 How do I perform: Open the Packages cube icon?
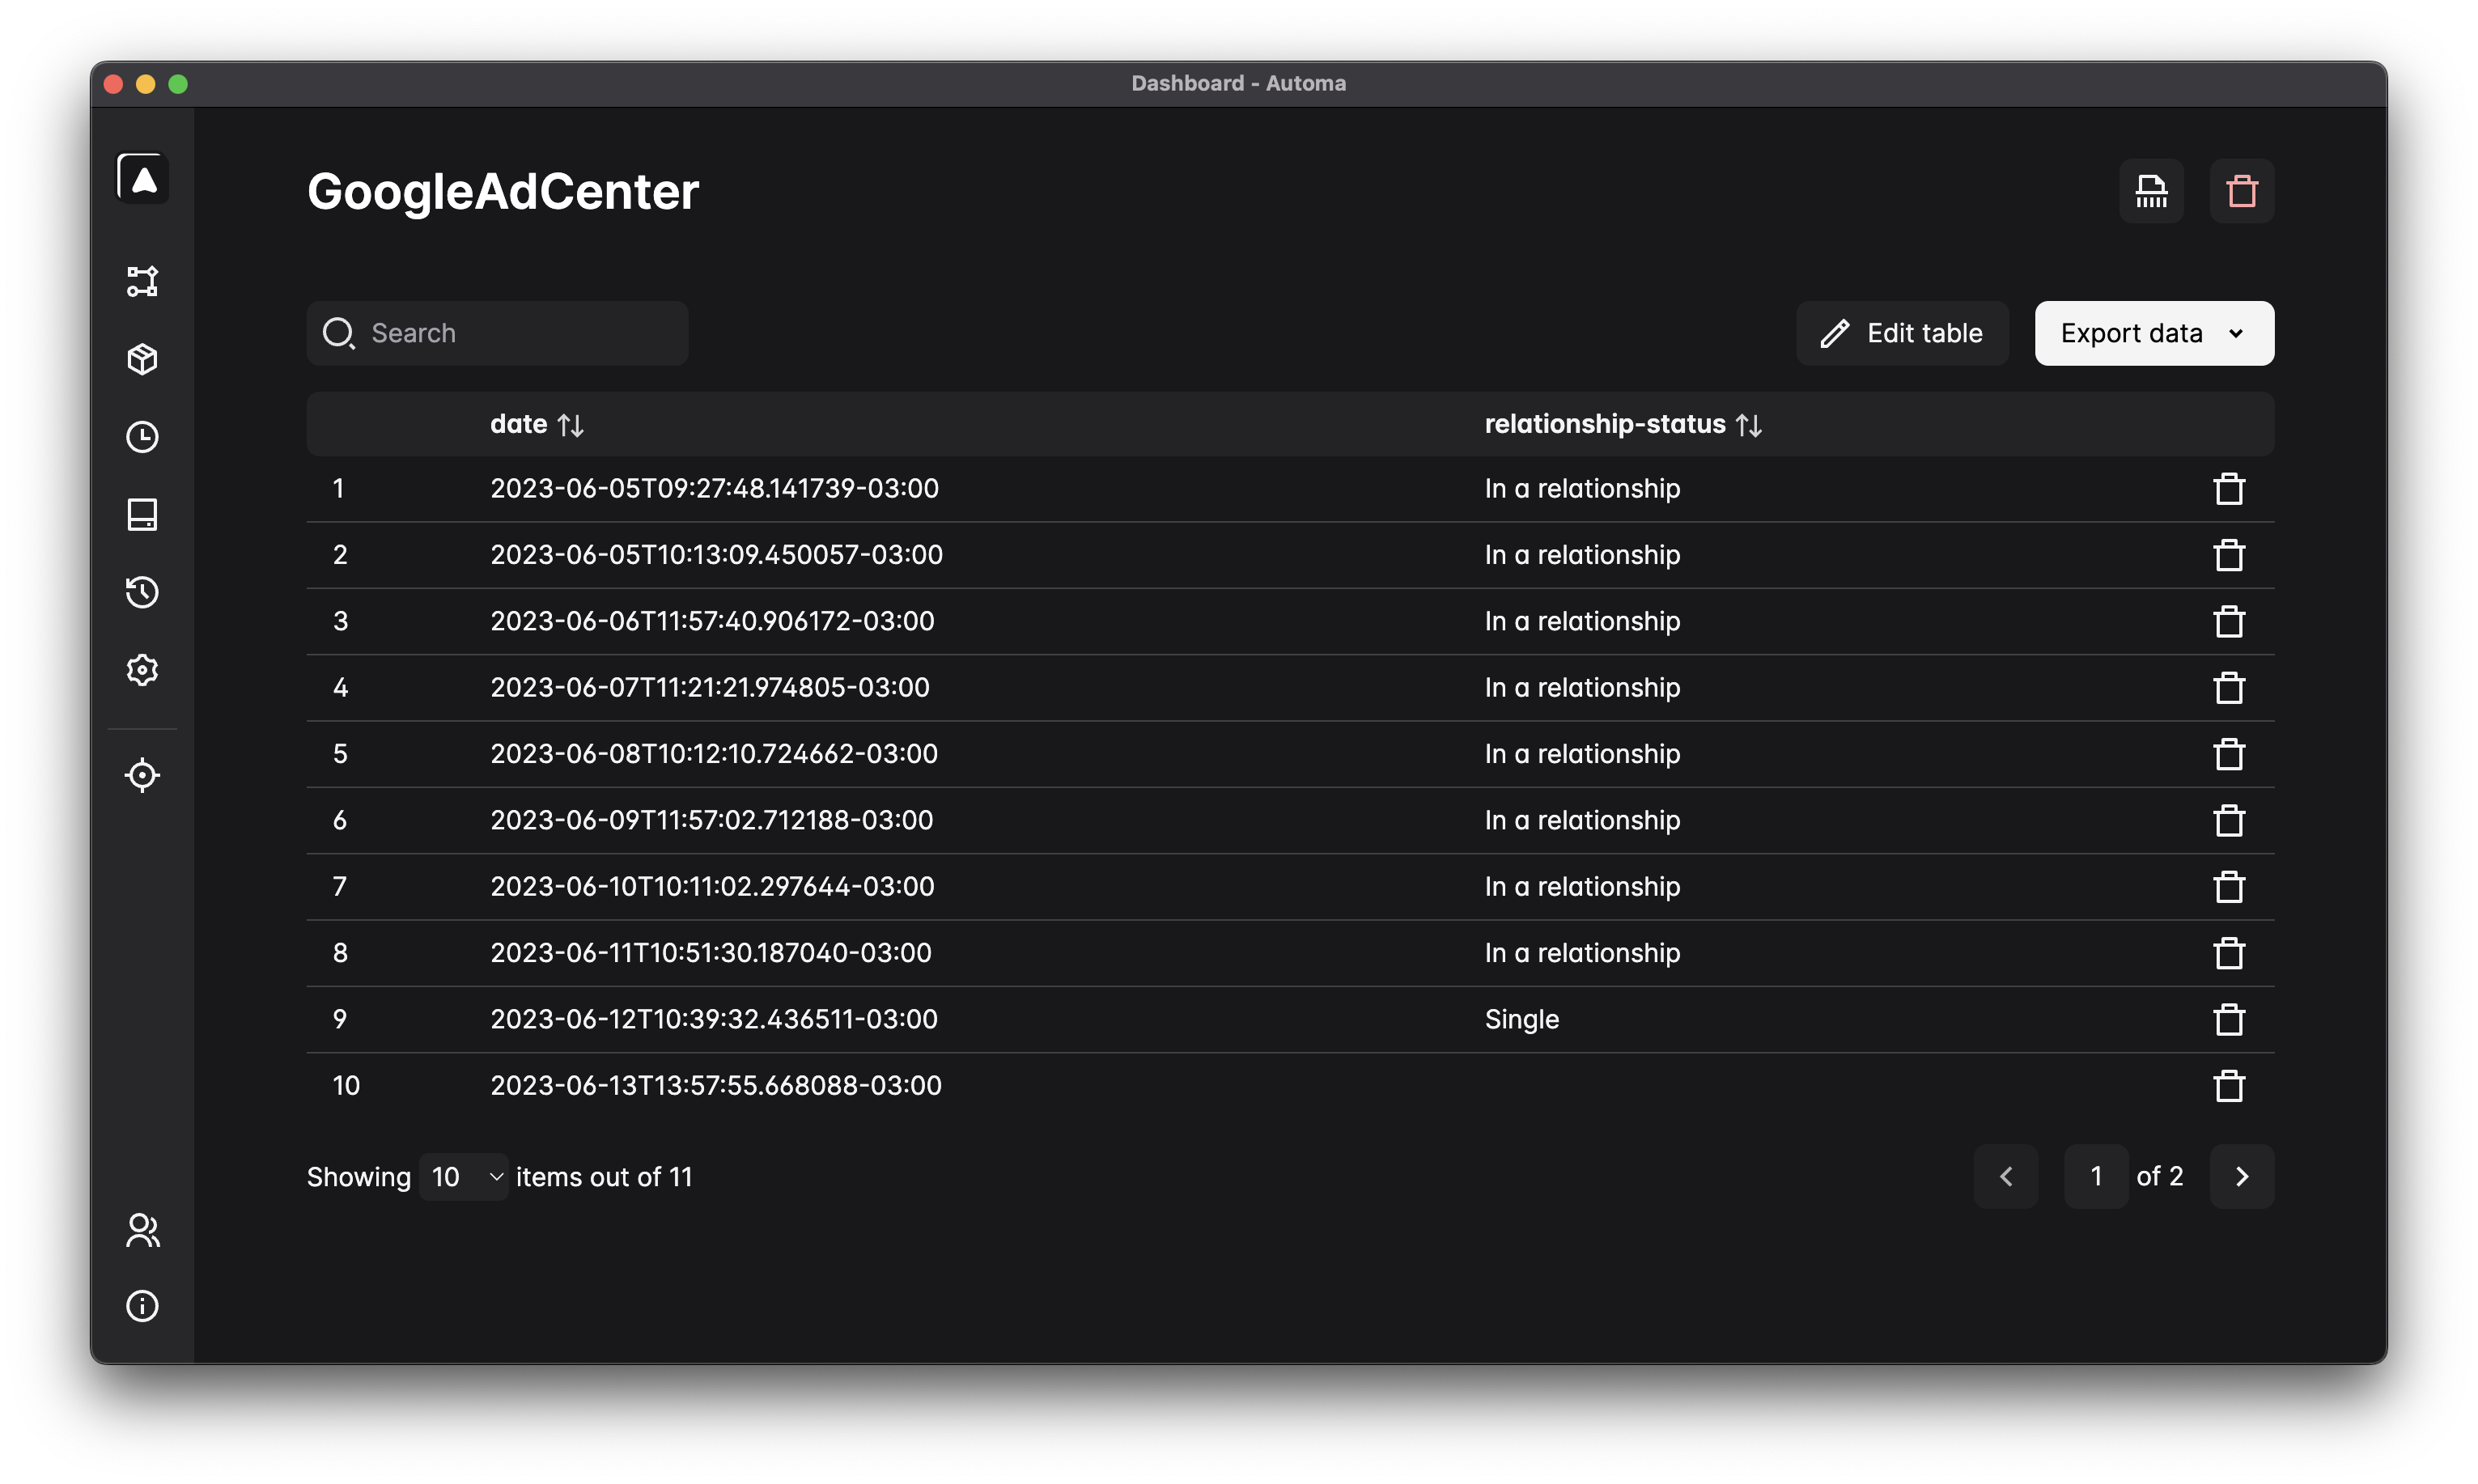tap(143, 359)
